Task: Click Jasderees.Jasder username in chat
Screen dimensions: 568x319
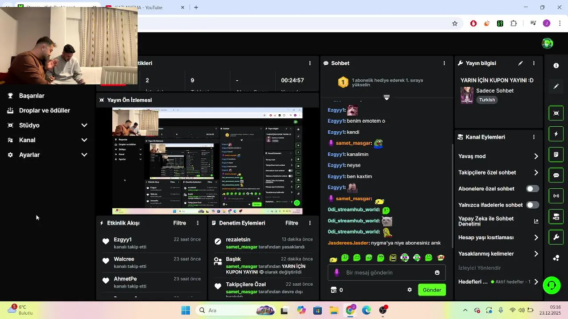Action: point(348,243)
